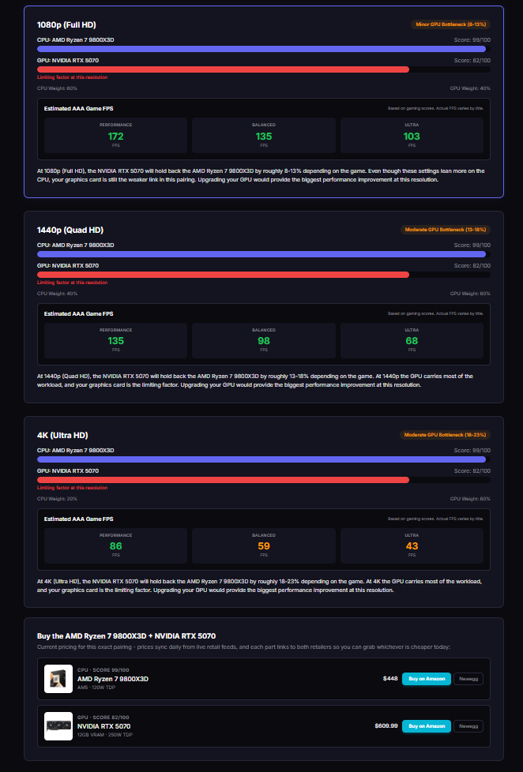Click the Minor GPU Bottleneck (8-13%) badge
The height and width of the screenshot is (772, 523).
click(450, 24)
